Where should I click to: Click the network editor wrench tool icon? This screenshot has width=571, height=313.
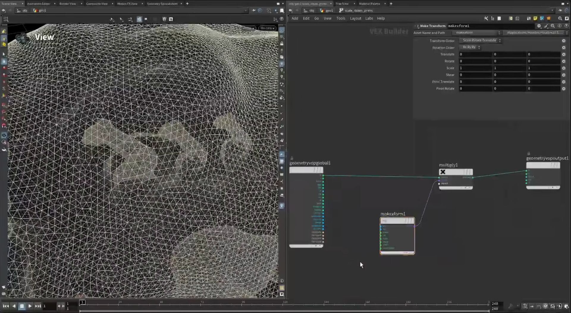486,18
